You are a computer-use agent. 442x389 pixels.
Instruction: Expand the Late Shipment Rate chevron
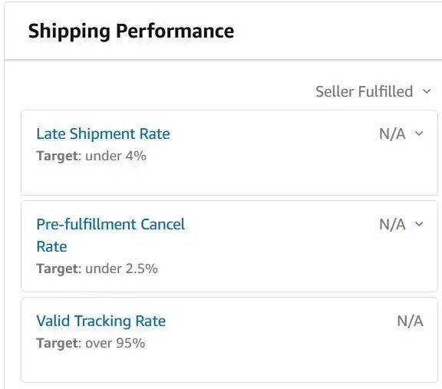[x=419, y=134]
